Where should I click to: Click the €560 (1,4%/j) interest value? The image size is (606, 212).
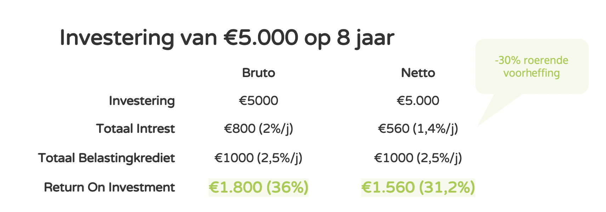pyautogui.click(x=418, y=129)
